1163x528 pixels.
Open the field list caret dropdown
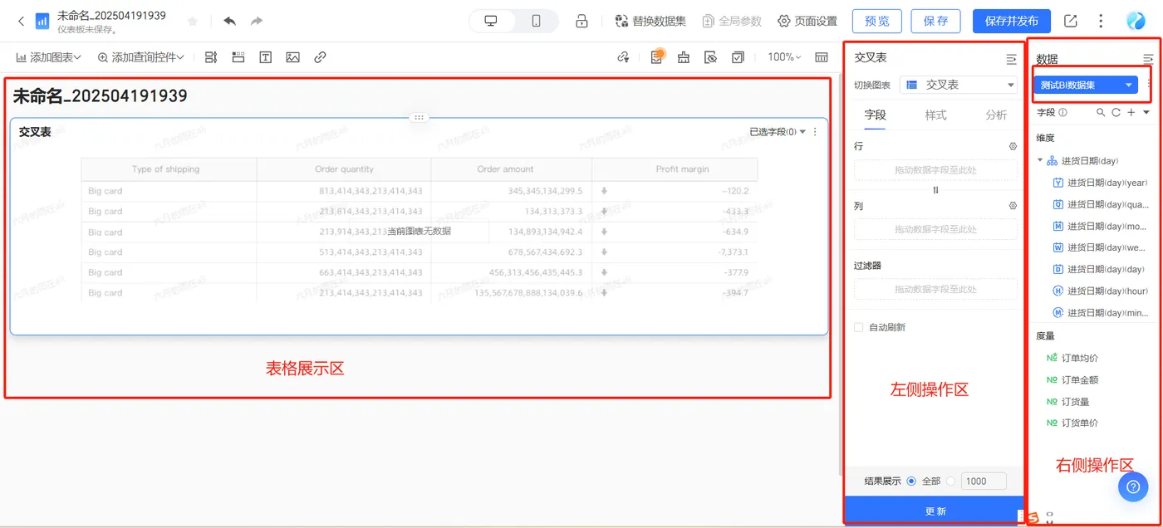(1146, 112)
